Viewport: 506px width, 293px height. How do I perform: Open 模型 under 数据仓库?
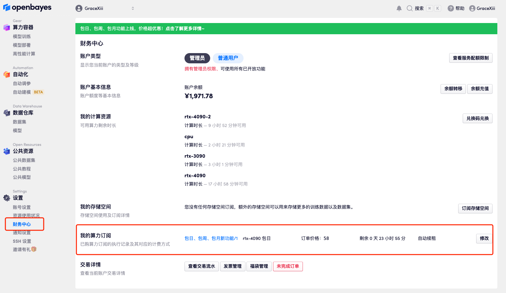pyautogui.click(x=17, y=131)
